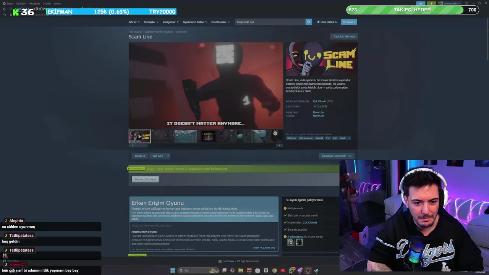Click the store search magnifier icon
The image size is (489, 275).
pyautogui.click(x=309, y=22)
